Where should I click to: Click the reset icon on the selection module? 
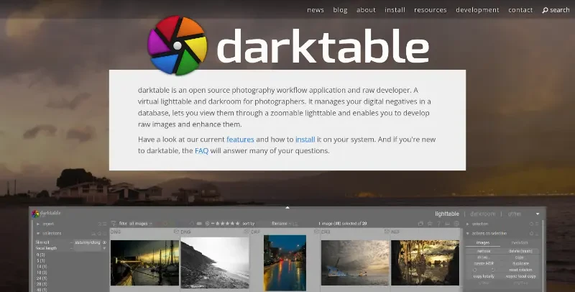(531, 224)
